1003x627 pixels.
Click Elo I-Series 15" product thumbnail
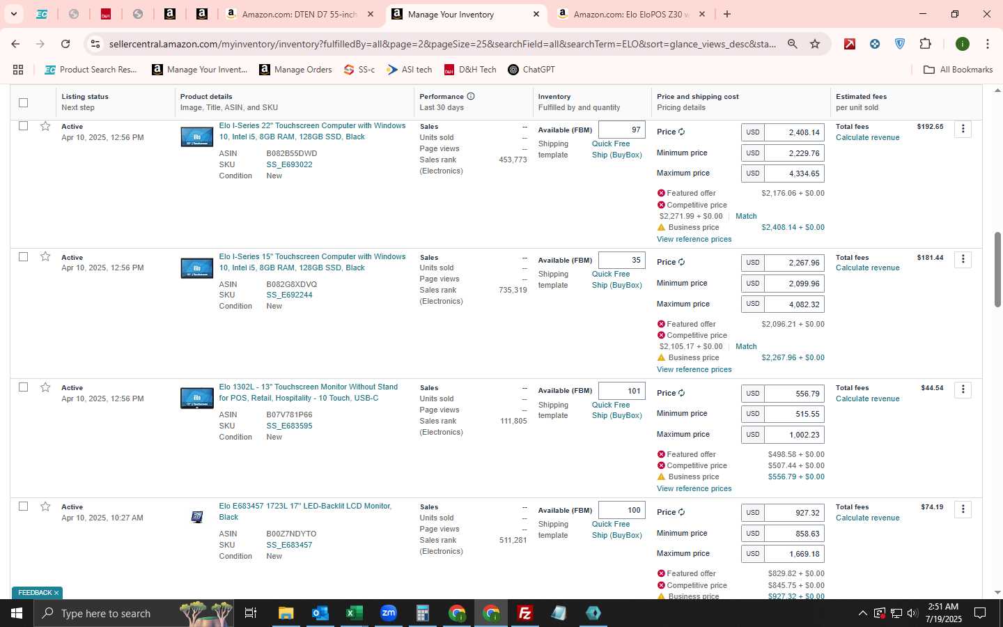tap(197, 268)
